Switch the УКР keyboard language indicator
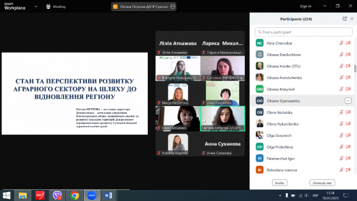Image resolution: width=357 pixels, height=201 pixels. pos(315,195)
